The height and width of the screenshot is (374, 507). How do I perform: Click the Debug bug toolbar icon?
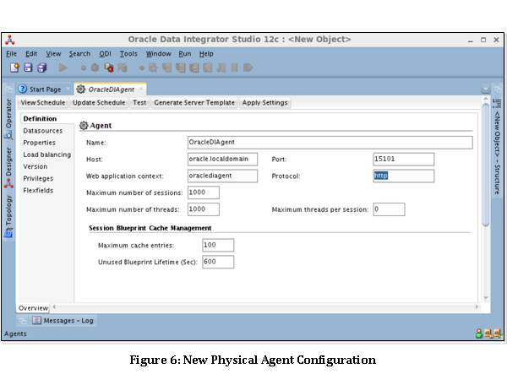[x=95, y=68]
